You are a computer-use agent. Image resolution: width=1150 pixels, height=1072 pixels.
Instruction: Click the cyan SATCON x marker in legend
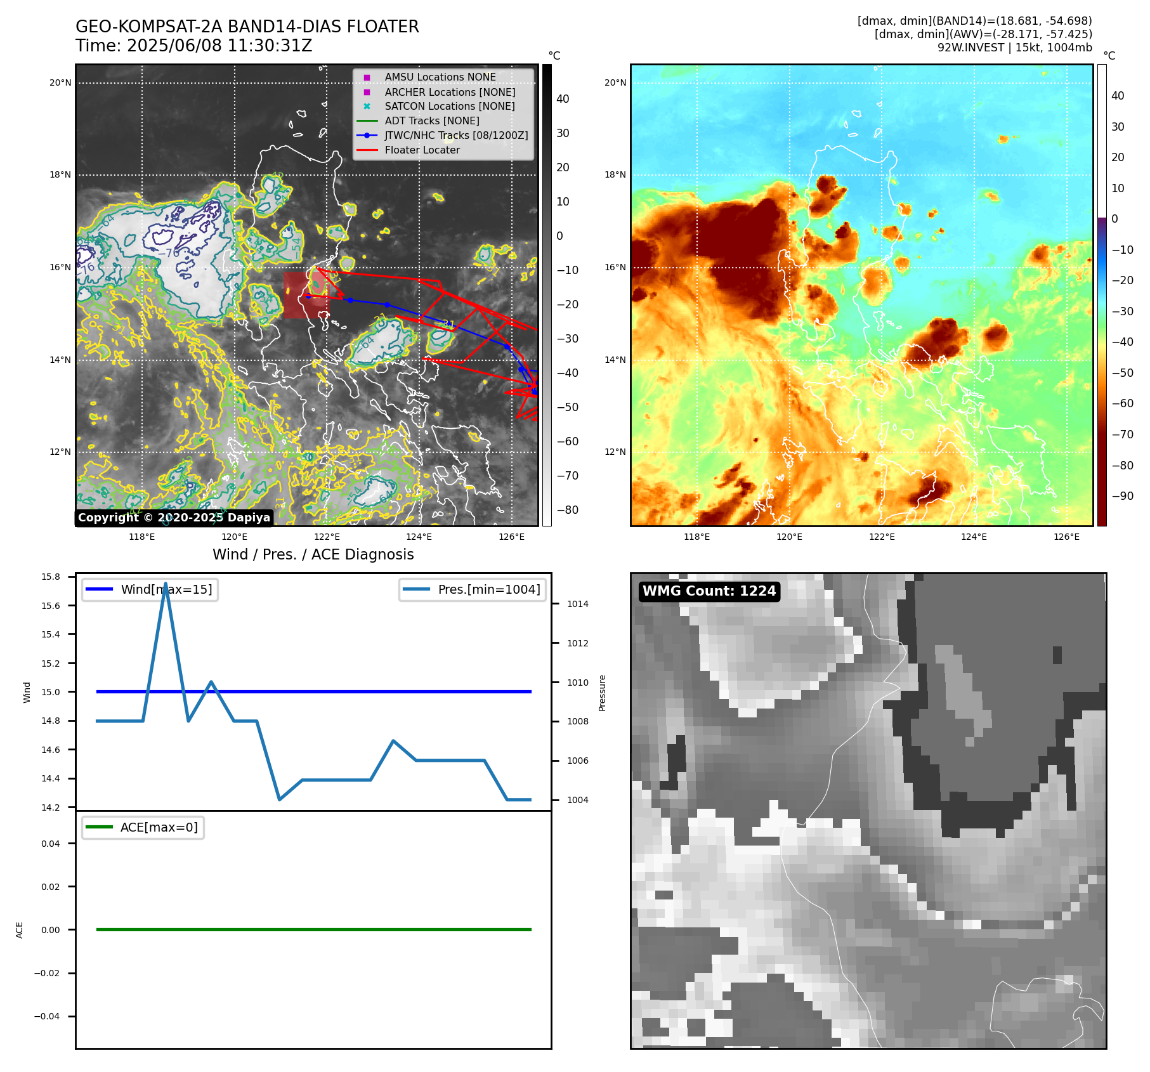367,106
